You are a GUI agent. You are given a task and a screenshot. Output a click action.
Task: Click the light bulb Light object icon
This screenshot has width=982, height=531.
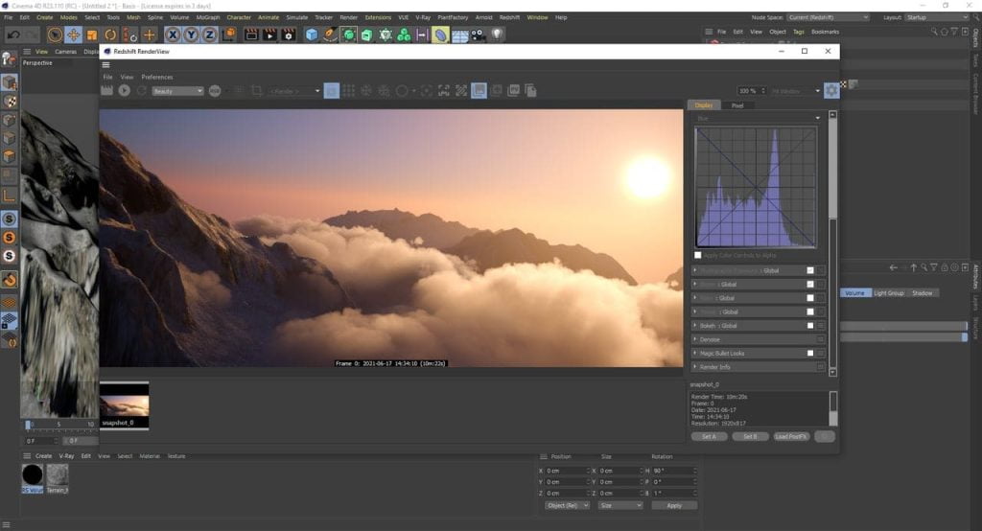498,35
